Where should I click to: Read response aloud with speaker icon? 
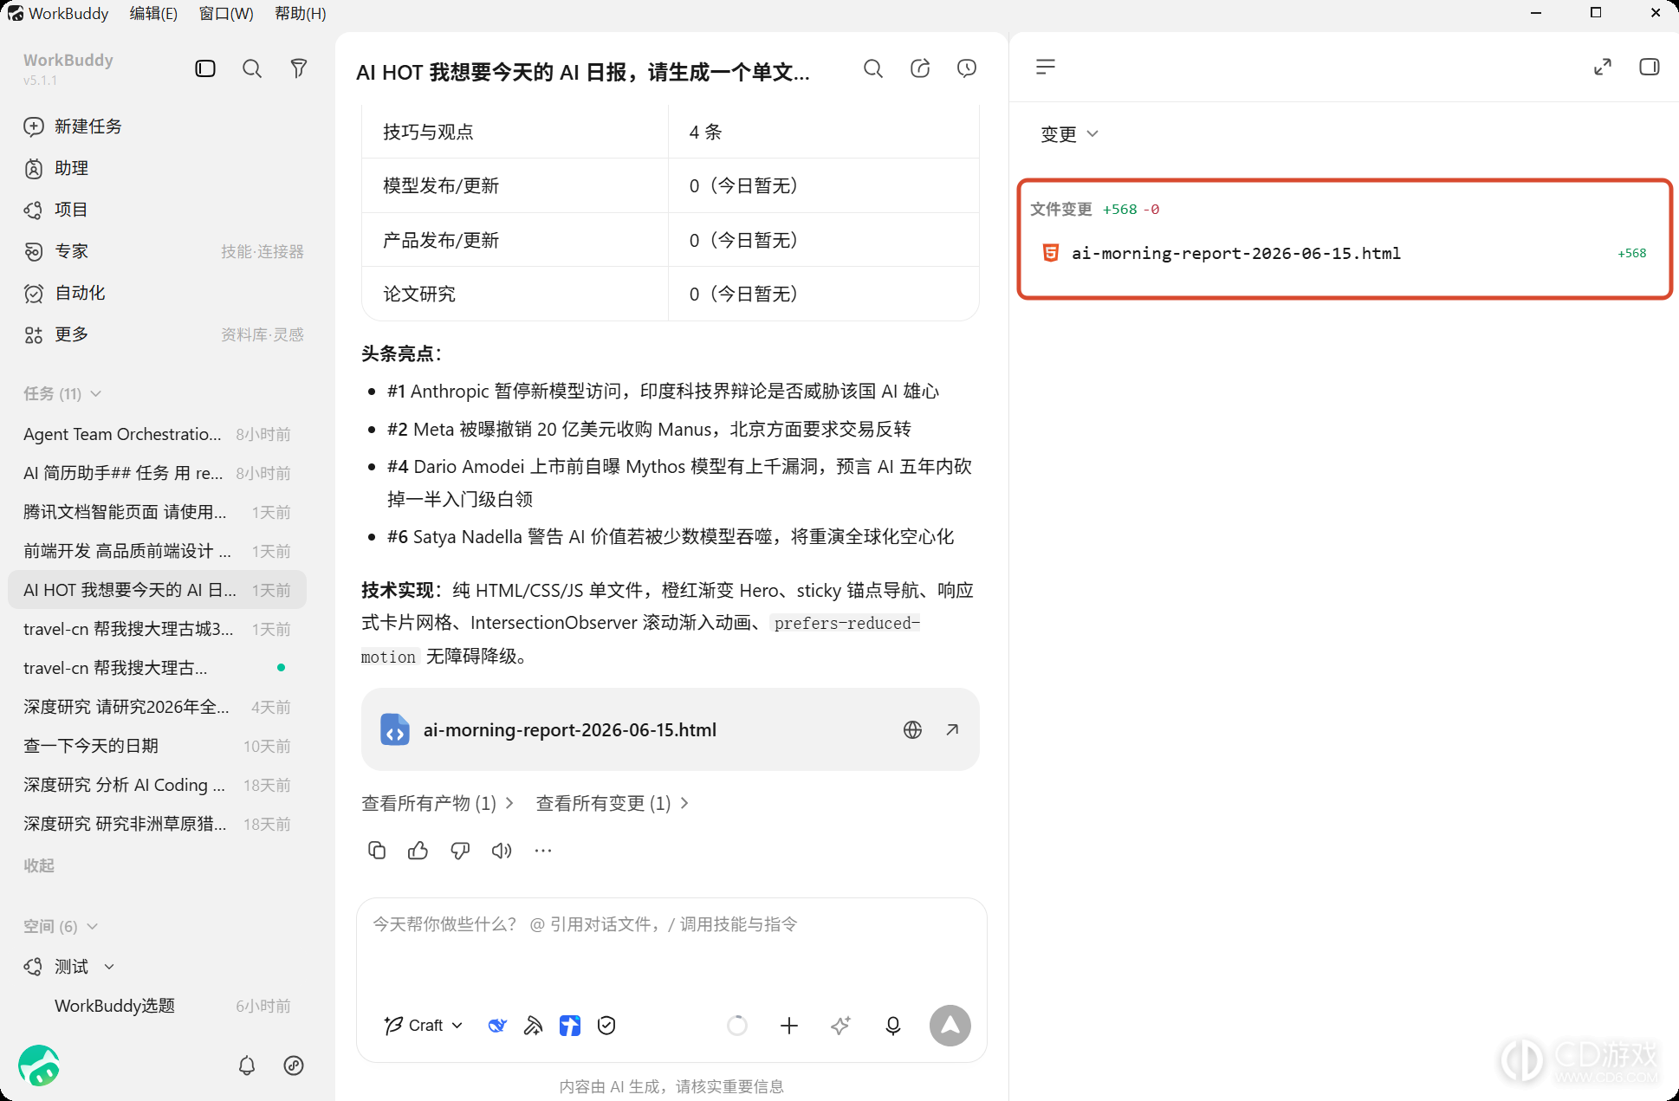click(502, 851)
